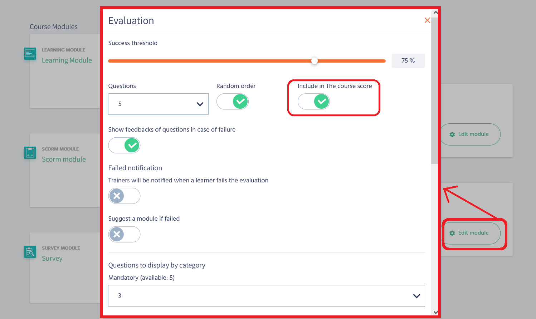Disable the Random order toggle
The width and height of the screenshot is (536, 319).
[233, 102]
